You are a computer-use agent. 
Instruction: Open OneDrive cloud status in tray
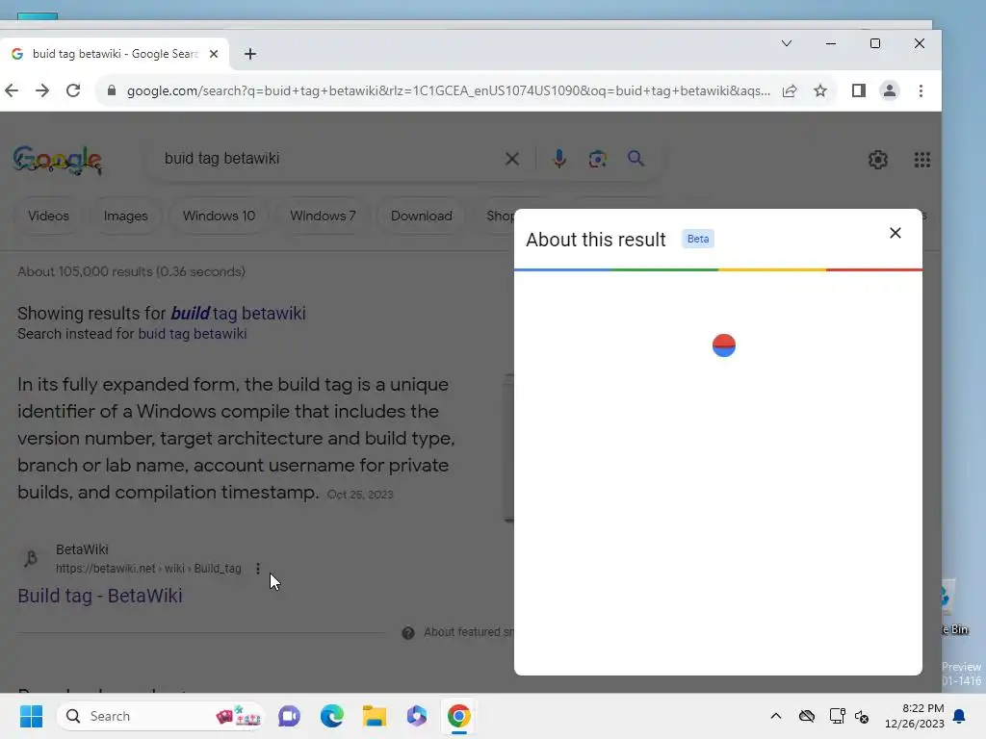point(807,716)
